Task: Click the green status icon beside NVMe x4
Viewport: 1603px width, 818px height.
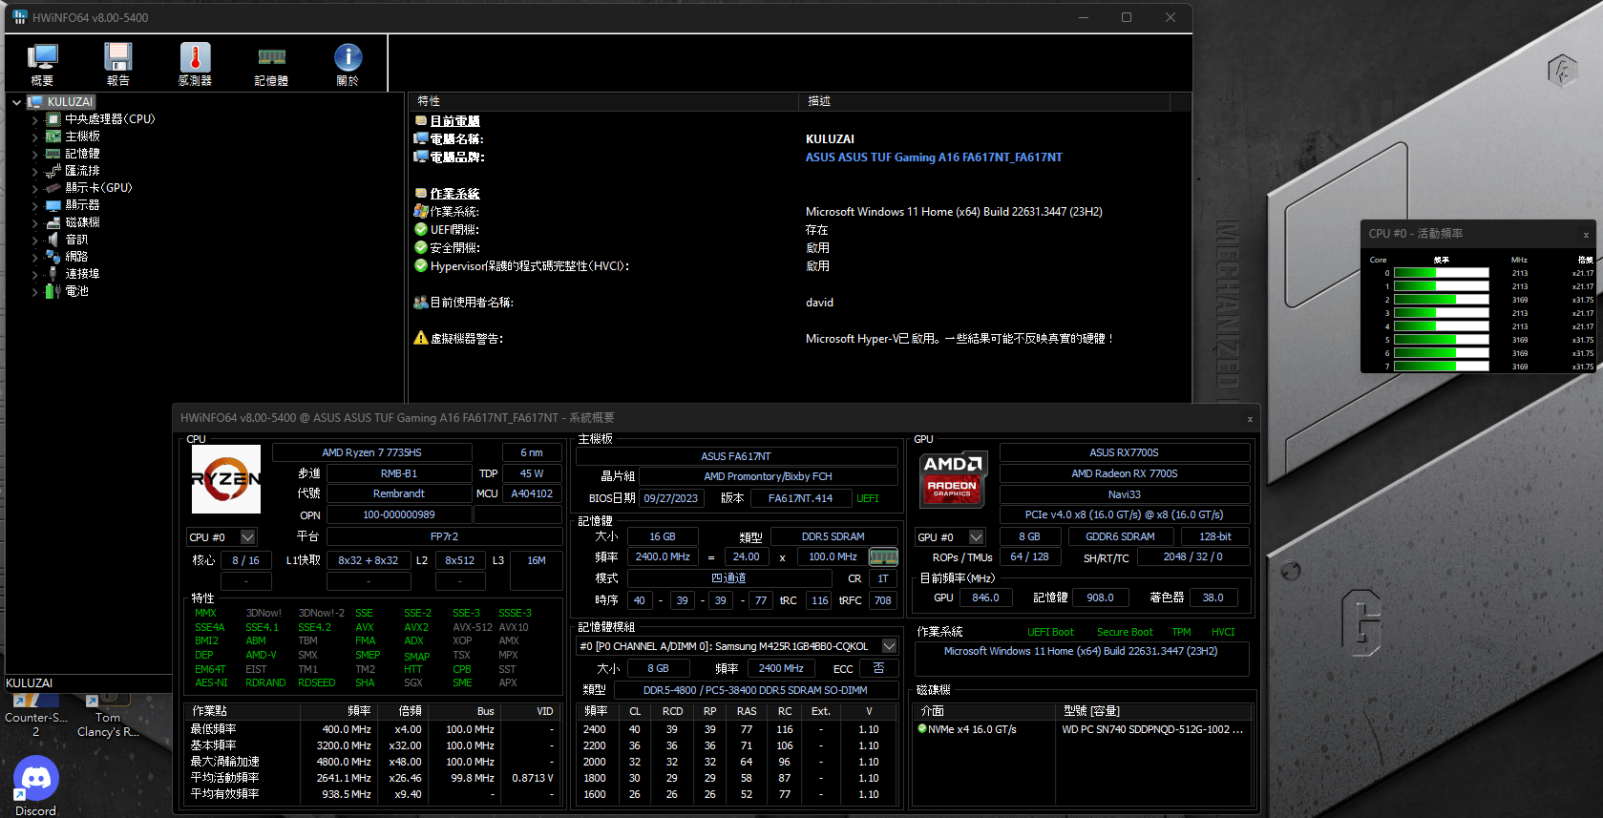Action: [922, 729]
